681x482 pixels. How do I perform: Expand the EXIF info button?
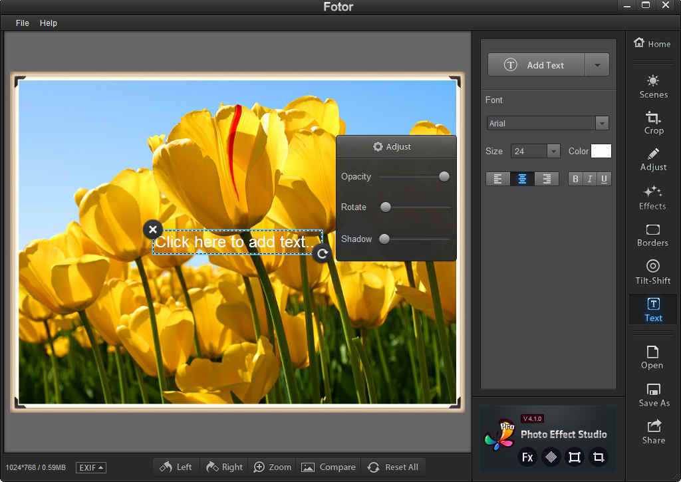point(91,467)
